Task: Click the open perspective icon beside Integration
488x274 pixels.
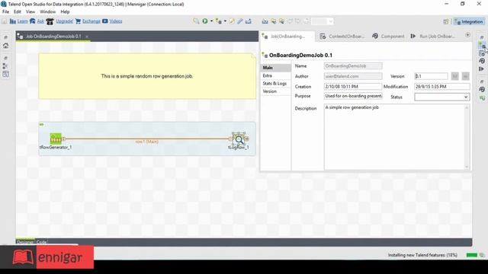Action: [x=446, y=21]
